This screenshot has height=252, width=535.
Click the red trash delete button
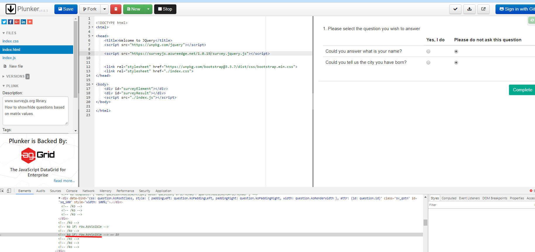[x=116, y=9]
